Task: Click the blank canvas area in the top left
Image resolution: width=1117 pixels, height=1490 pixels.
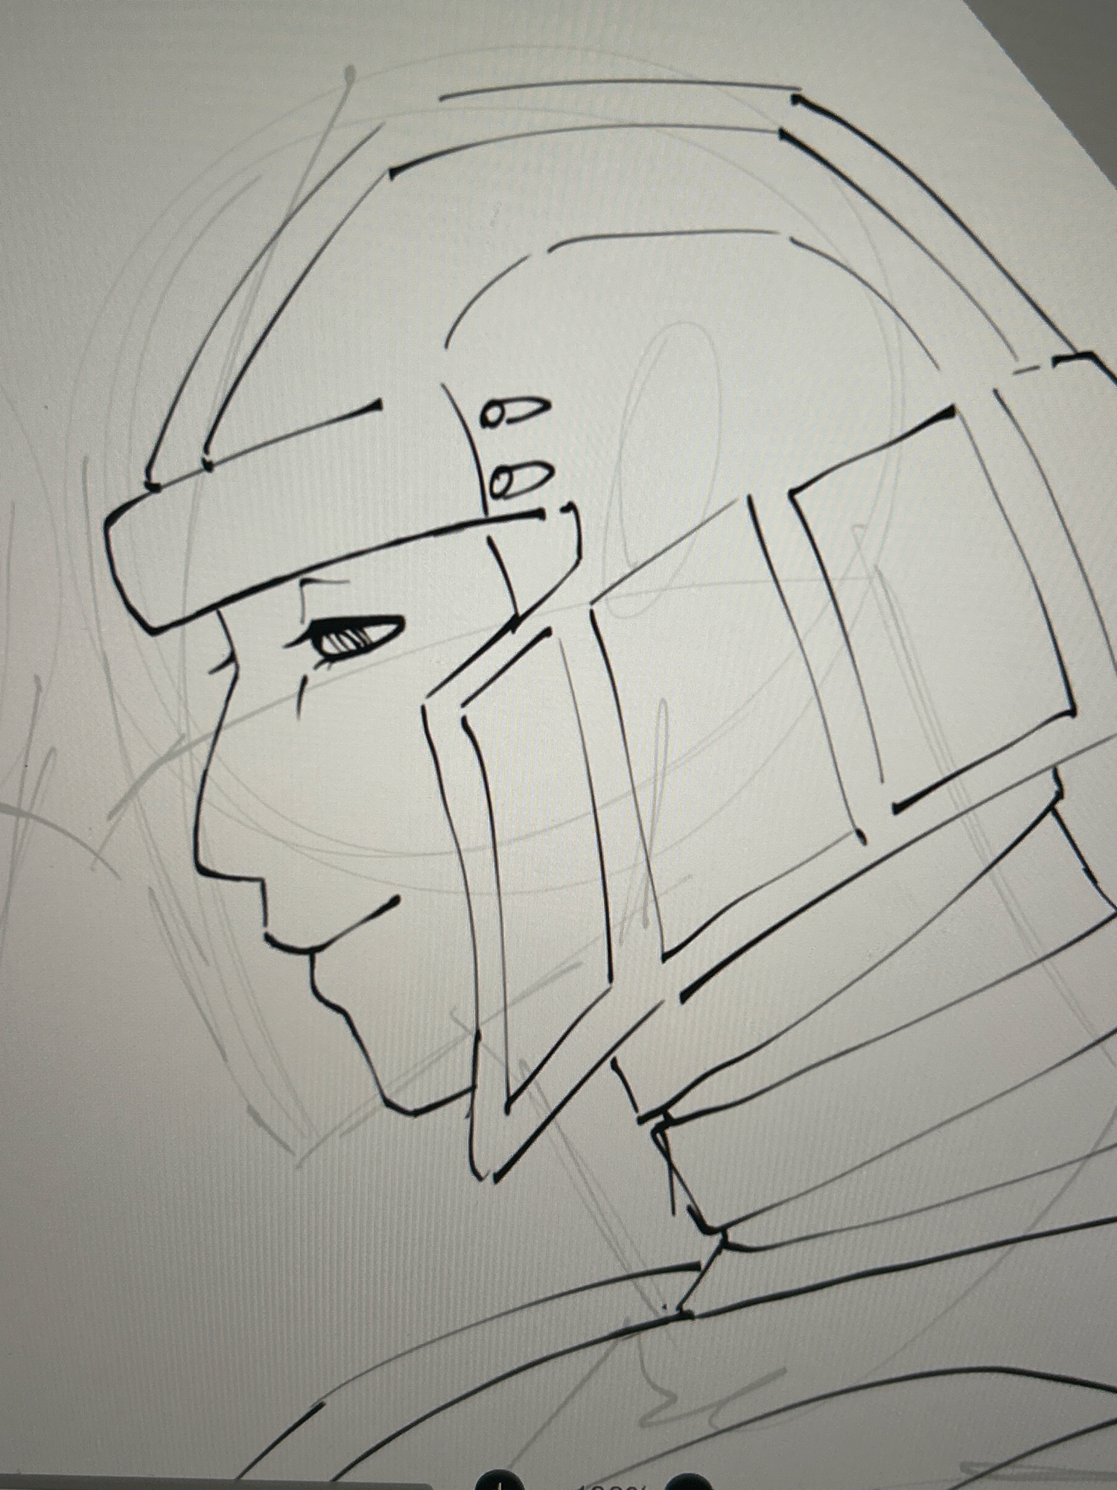Action: coord(112,149)
